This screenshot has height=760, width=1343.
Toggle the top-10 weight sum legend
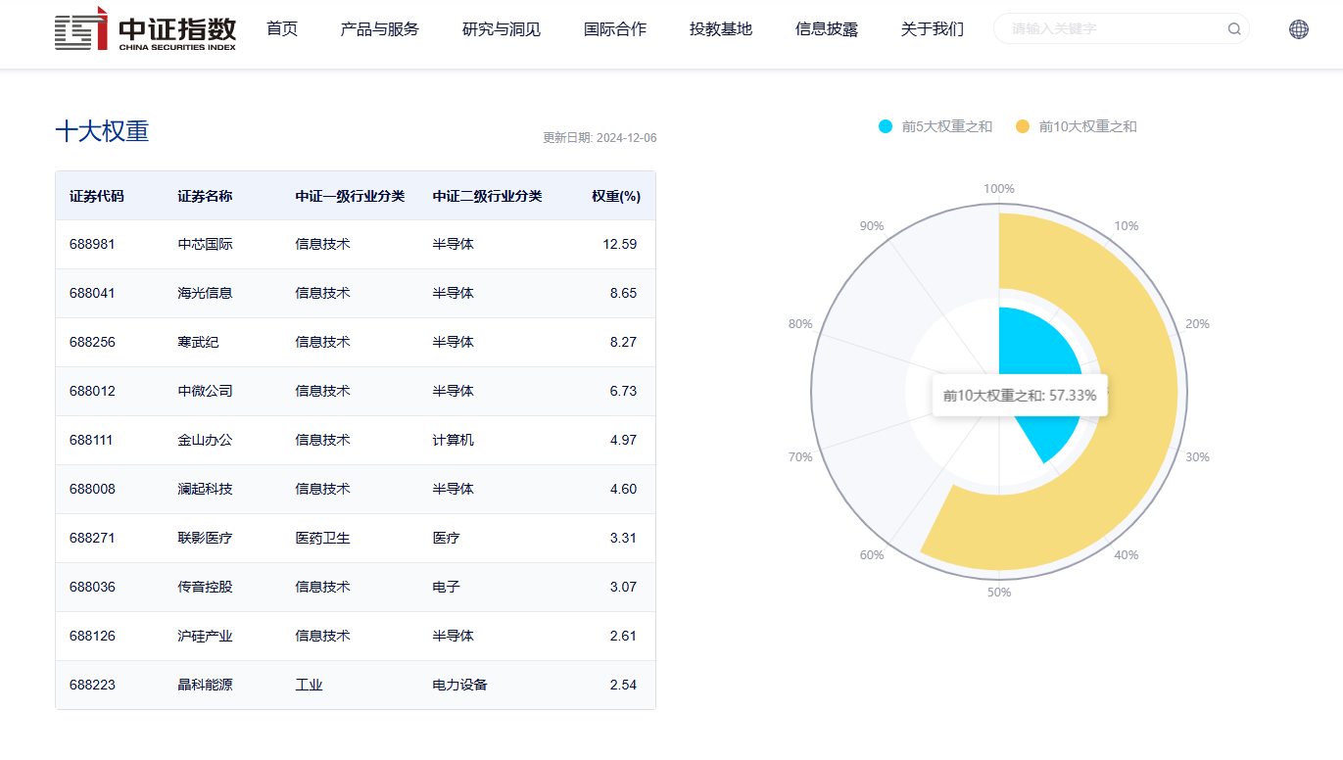coord(1077,126)
